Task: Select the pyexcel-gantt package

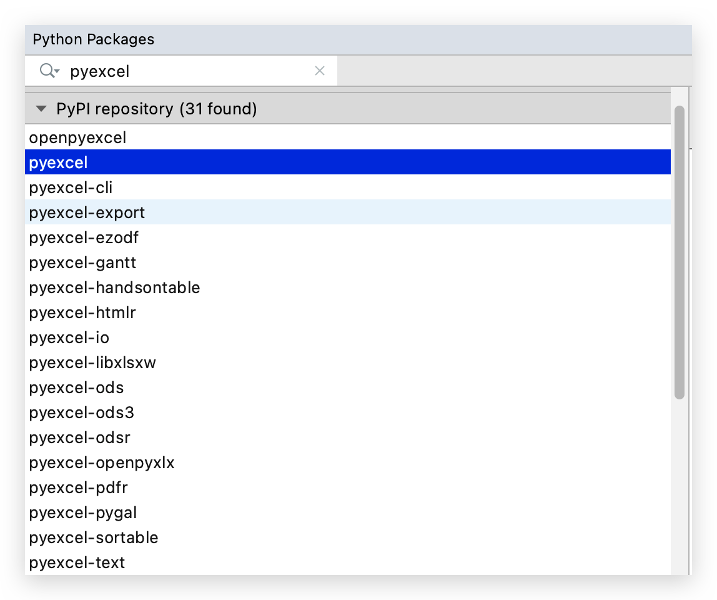Action: tap(82, 262)
